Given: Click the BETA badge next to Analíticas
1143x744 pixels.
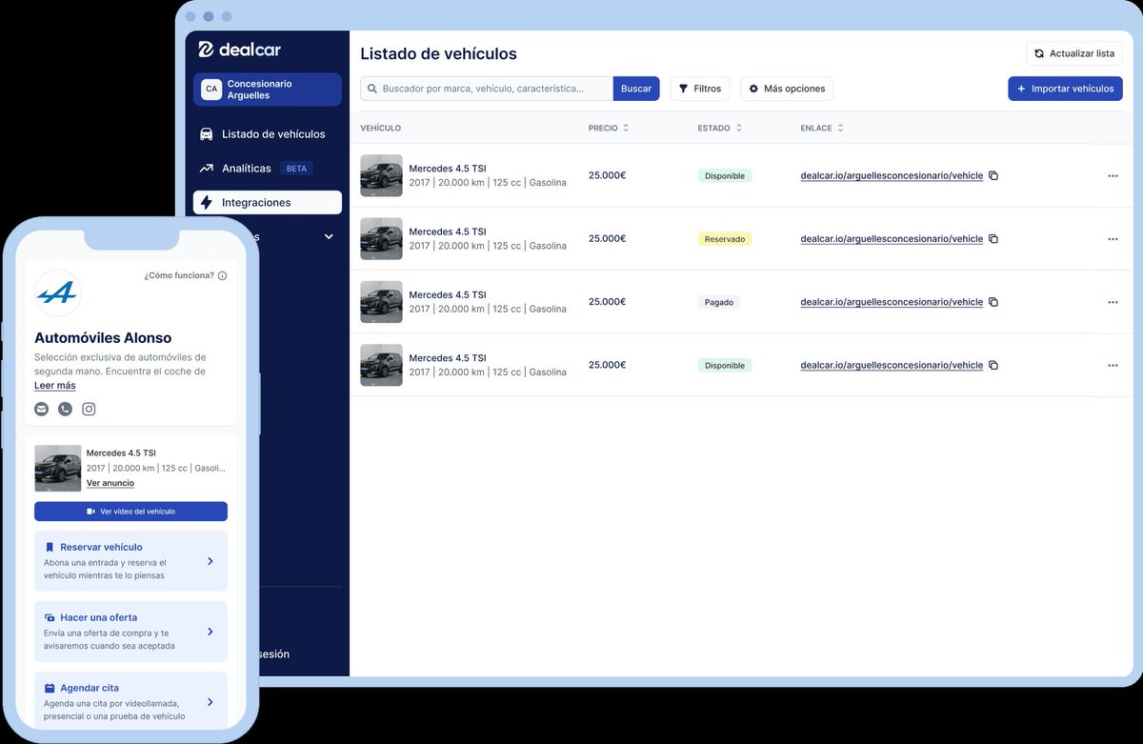Looking at the screenshot, I should [x=296, y=169].
